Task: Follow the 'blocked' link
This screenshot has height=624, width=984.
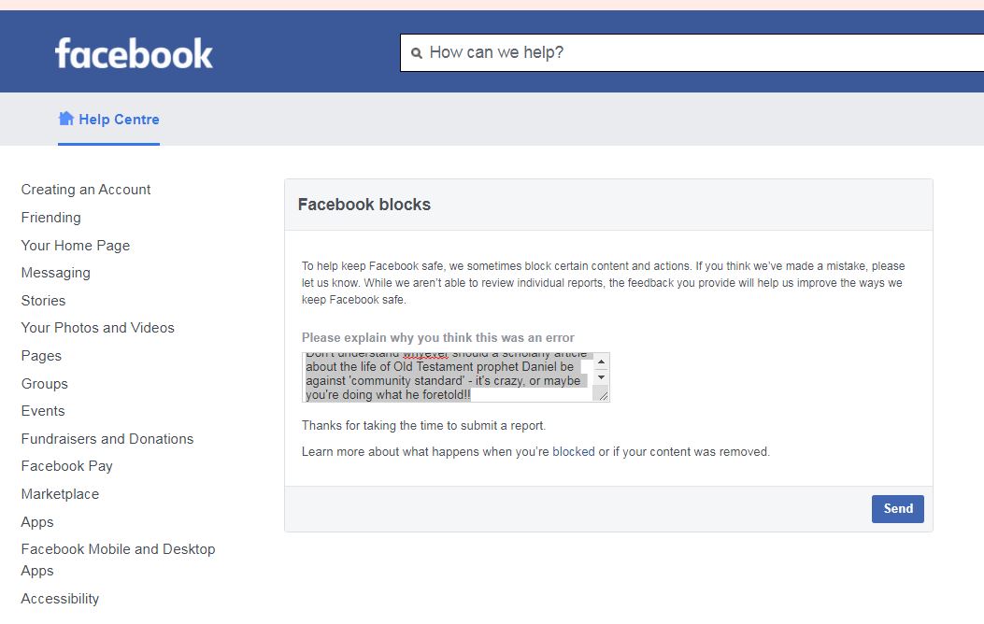Action: (573, 452)
